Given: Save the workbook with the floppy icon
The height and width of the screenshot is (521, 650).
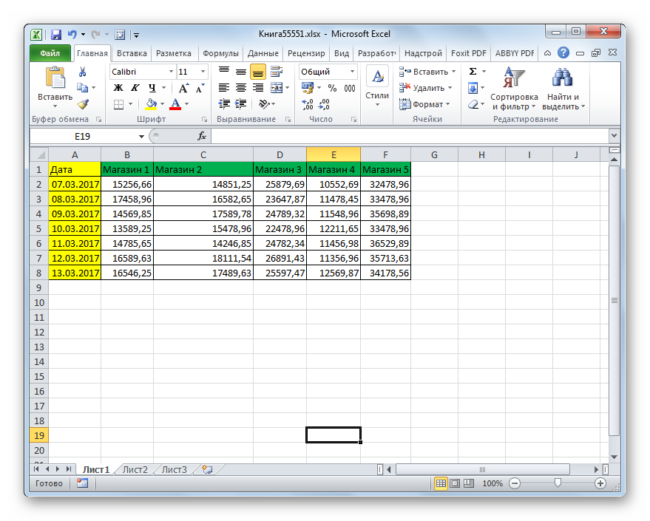Looking at the screenshot, I should coord(56,35).
